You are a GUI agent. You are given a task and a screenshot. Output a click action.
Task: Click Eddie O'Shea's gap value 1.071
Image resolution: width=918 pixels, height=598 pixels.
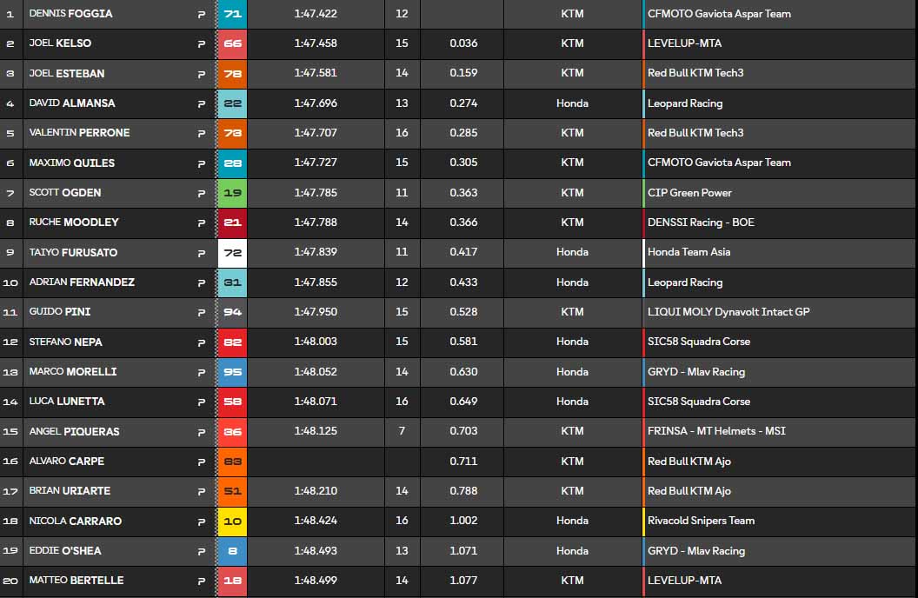tap(463, 551)
